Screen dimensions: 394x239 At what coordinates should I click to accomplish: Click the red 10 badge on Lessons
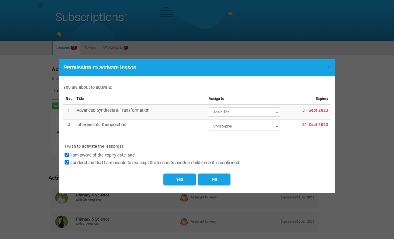tap(74, 48)
